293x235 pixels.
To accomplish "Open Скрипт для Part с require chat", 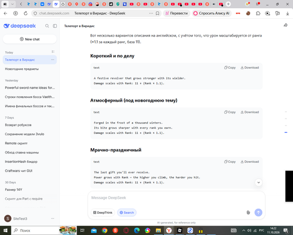I will click(x=30, y=199).
